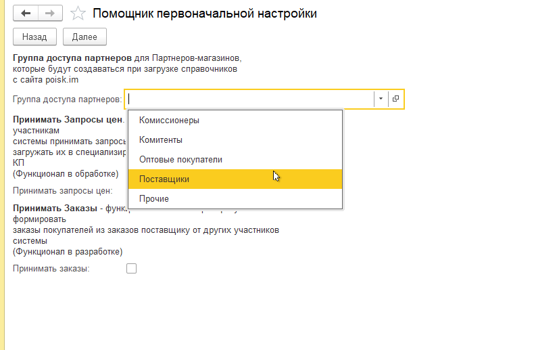
Task: Choose "Прочие" from the dropdown list
Action: [x=154, y=199]
